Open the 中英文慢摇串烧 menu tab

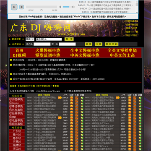[x=85, y=55]
